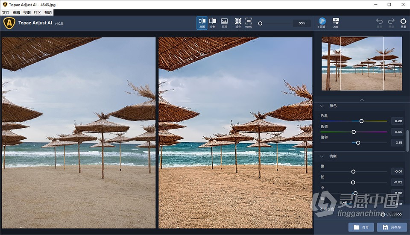Open the 帮助 menu
This screenshot has height=235, width=410.
point(48,12)
